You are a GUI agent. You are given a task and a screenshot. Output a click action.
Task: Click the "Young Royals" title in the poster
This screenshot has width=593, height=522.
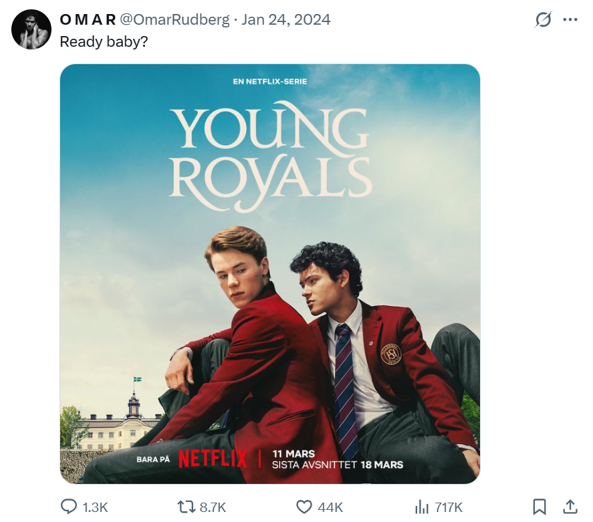pyautogui.click(x=269, y=158)
